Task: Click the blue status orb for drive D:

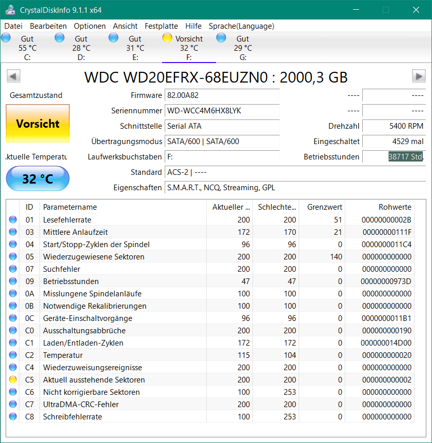Action: coord(60,37)
